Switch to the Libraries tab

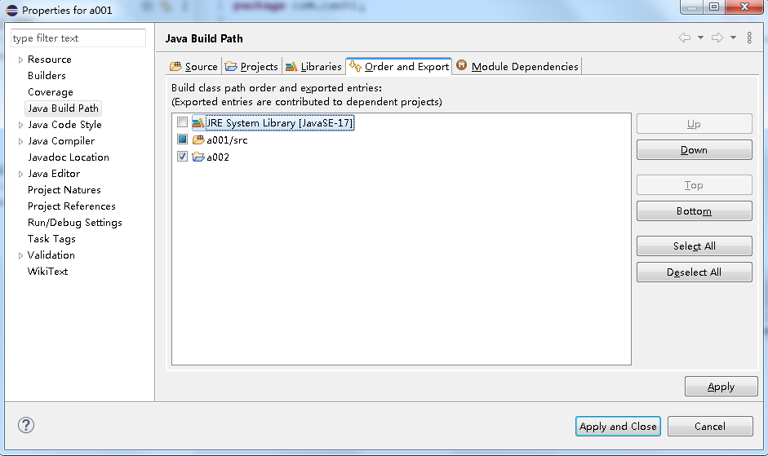(313, 66)
